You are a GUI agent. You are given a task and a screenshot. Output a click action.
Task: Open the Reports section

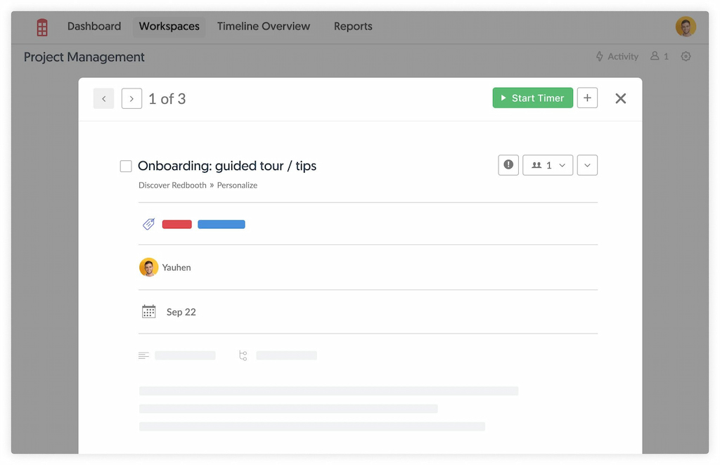point(352,26)
